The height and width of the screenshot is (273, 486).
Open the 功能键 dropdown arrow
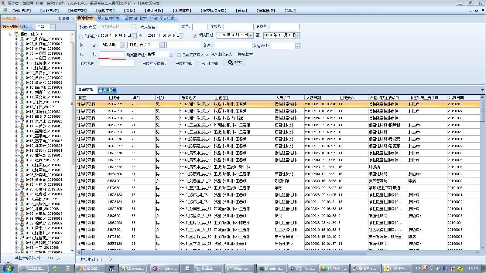[x=73, y=19]
